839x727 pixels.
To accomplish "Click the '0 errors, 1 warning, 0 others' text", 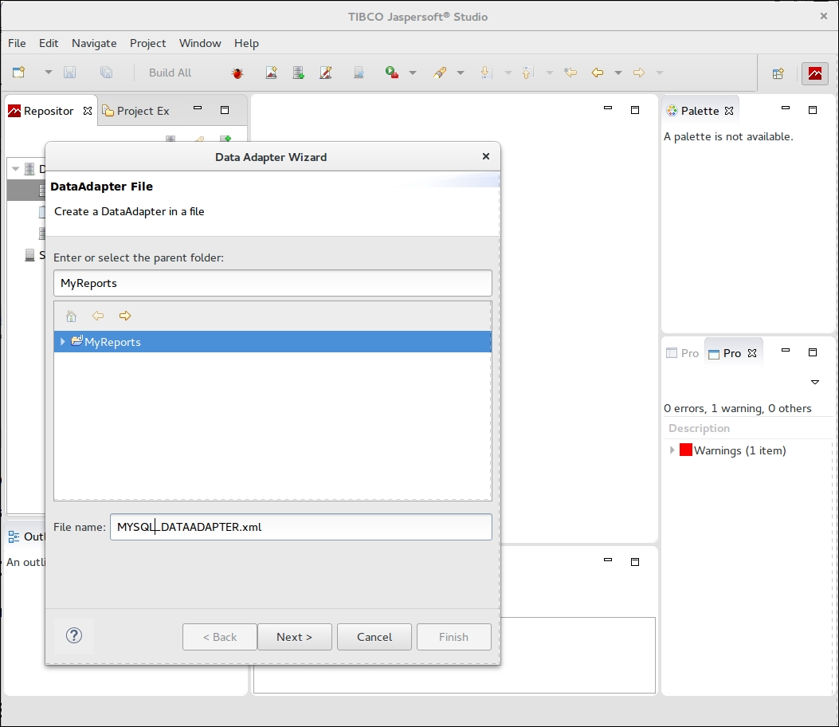I will [737, 408].
